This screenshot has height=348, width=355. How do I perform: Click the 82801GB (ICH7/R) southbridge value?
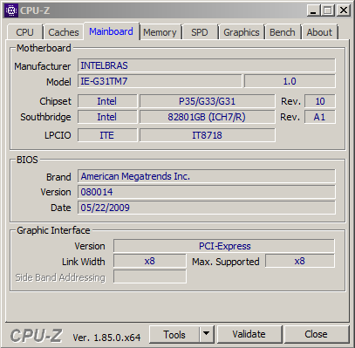pyautogui.click(x=208, y=117)
